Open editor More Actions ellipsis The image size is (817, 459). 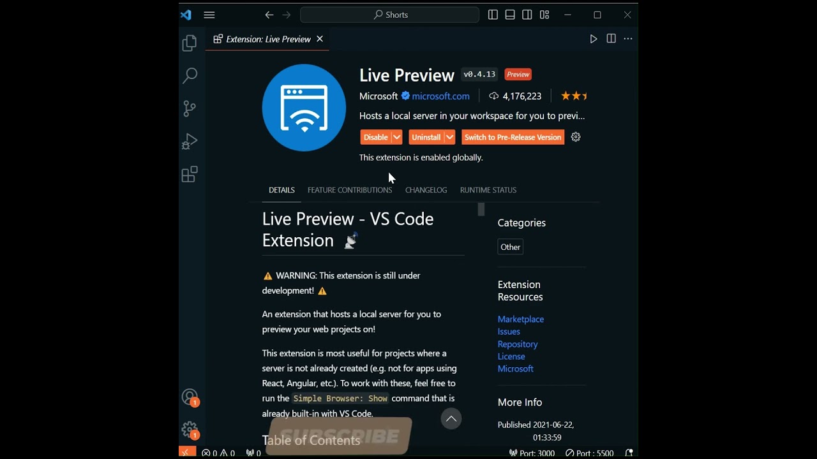tap(628, 39)
